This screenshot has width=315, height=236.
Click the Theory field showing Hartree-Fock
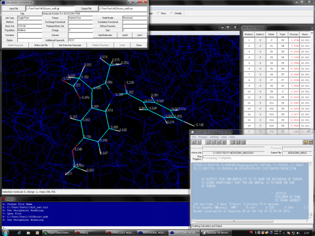[x=81, y=18]
